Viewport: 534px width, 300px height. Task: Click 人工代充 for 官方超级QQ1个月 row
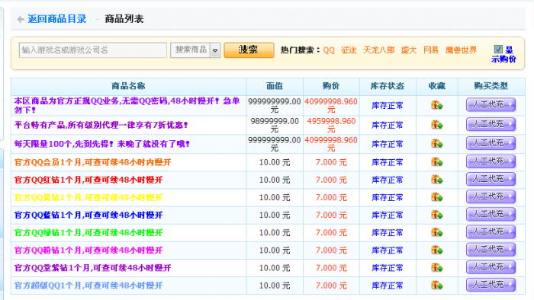[491, 285]
